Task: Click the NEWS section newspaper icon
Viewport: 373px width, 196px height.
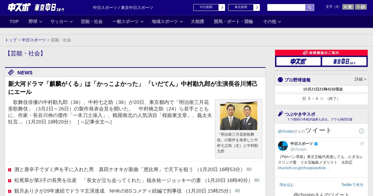Action: (x=11, y=72)
